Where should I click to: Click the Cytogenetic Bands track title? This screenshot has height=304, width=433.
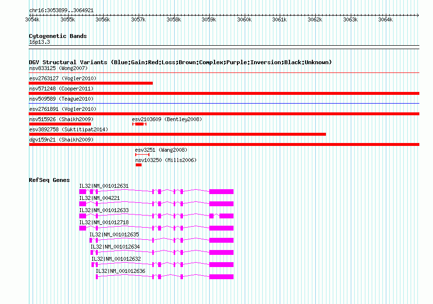coord(58,36)
